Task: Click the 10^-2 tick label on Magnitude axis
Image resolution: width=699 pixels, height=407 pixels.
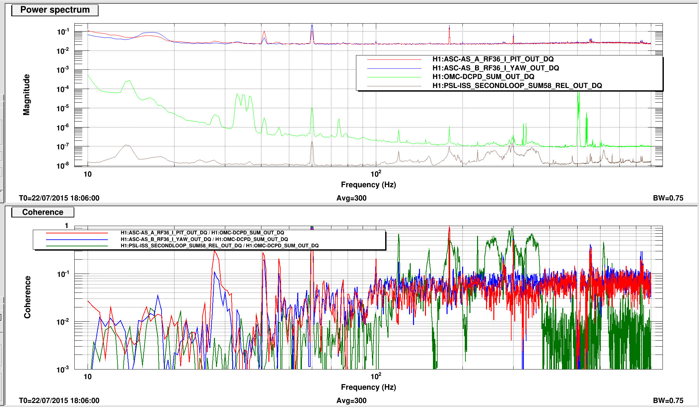Action: pos(63,51)
